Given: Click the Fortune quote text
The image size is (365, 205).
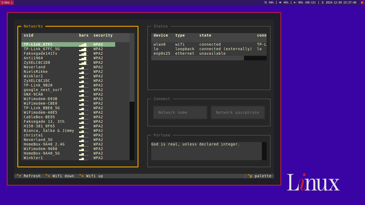Looking at the screenshot, I should (196, 144).
